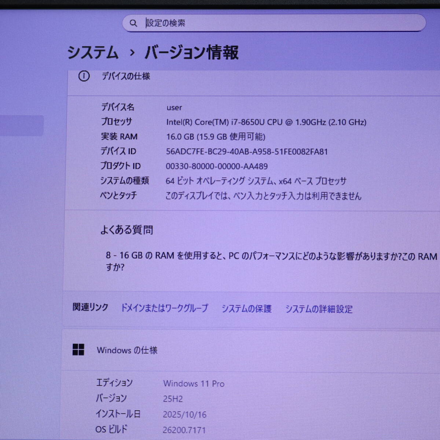Open the 8 - 16 GB の RAM question
Image resolution: width=440 pixels, height=440 pixels.
[271, 261]
